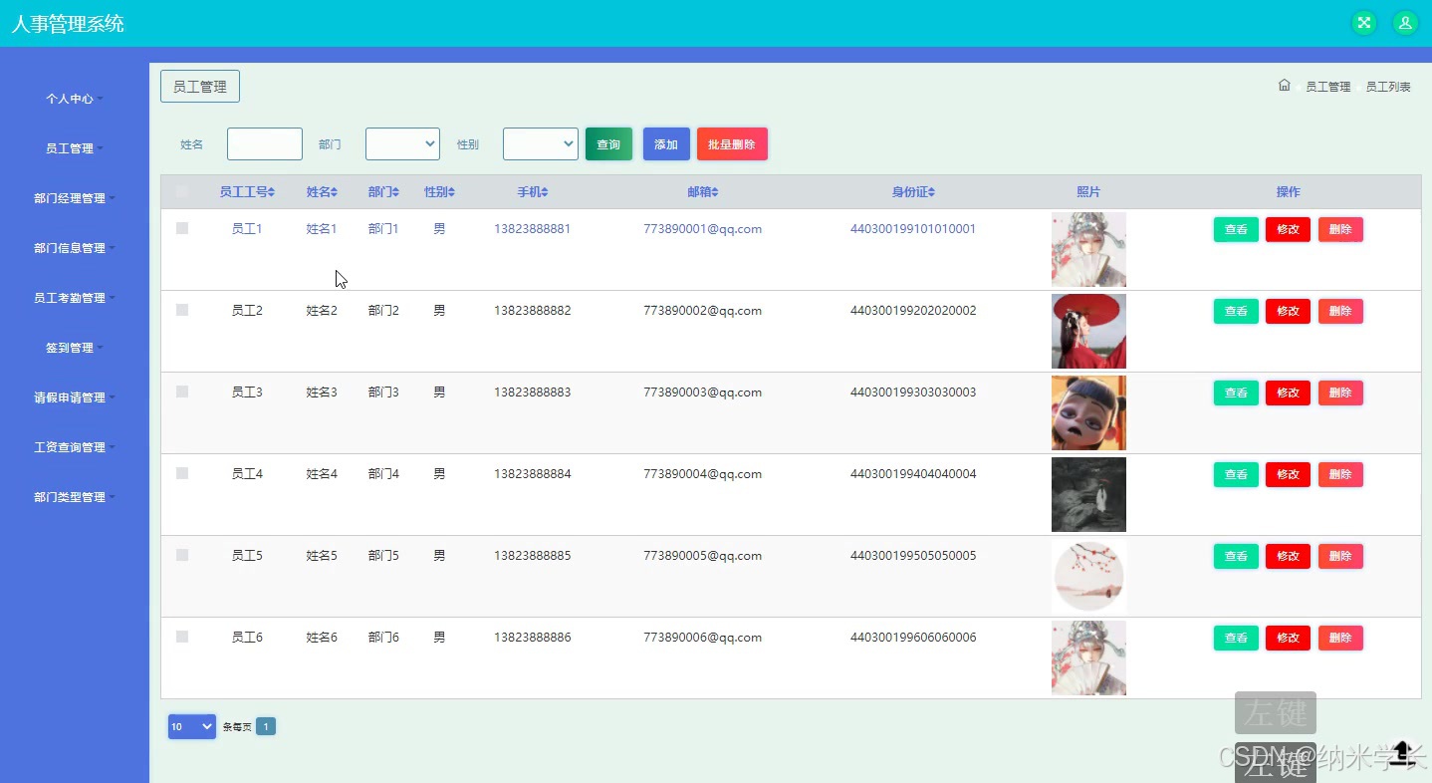This screenshot has height=783, width=1432.
Task: Click email 773890001@qq.com cell
Action: point(703,228)
